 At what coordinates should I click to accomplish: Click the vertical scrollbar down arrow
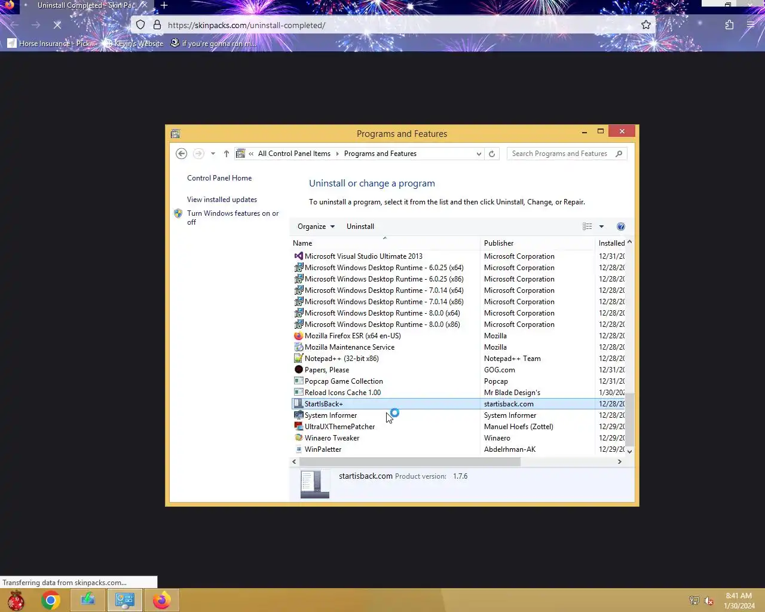coord(629,452)
